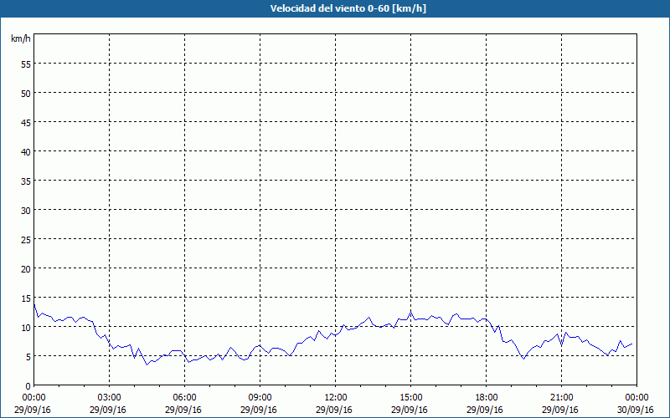The image size is (670, 418).
Task: Pick the 20 tick label on the y-axis
Action: pos(25,268)
